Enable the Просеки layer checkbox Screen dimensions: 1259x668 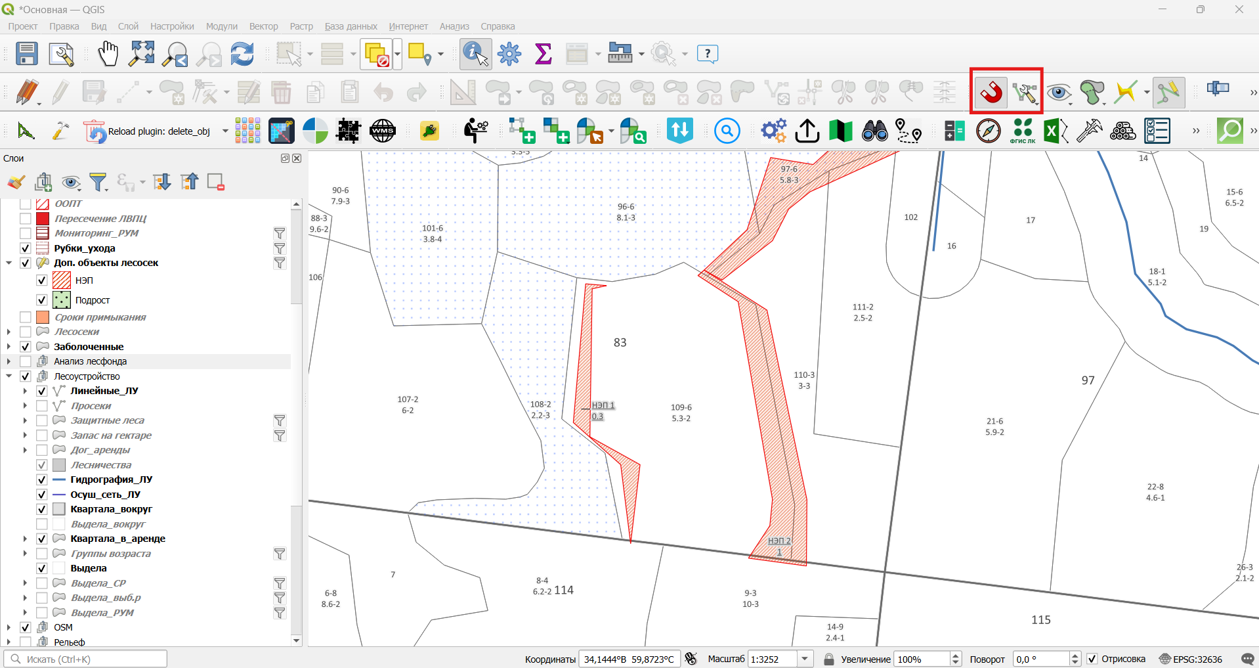[x=42, y=406]
